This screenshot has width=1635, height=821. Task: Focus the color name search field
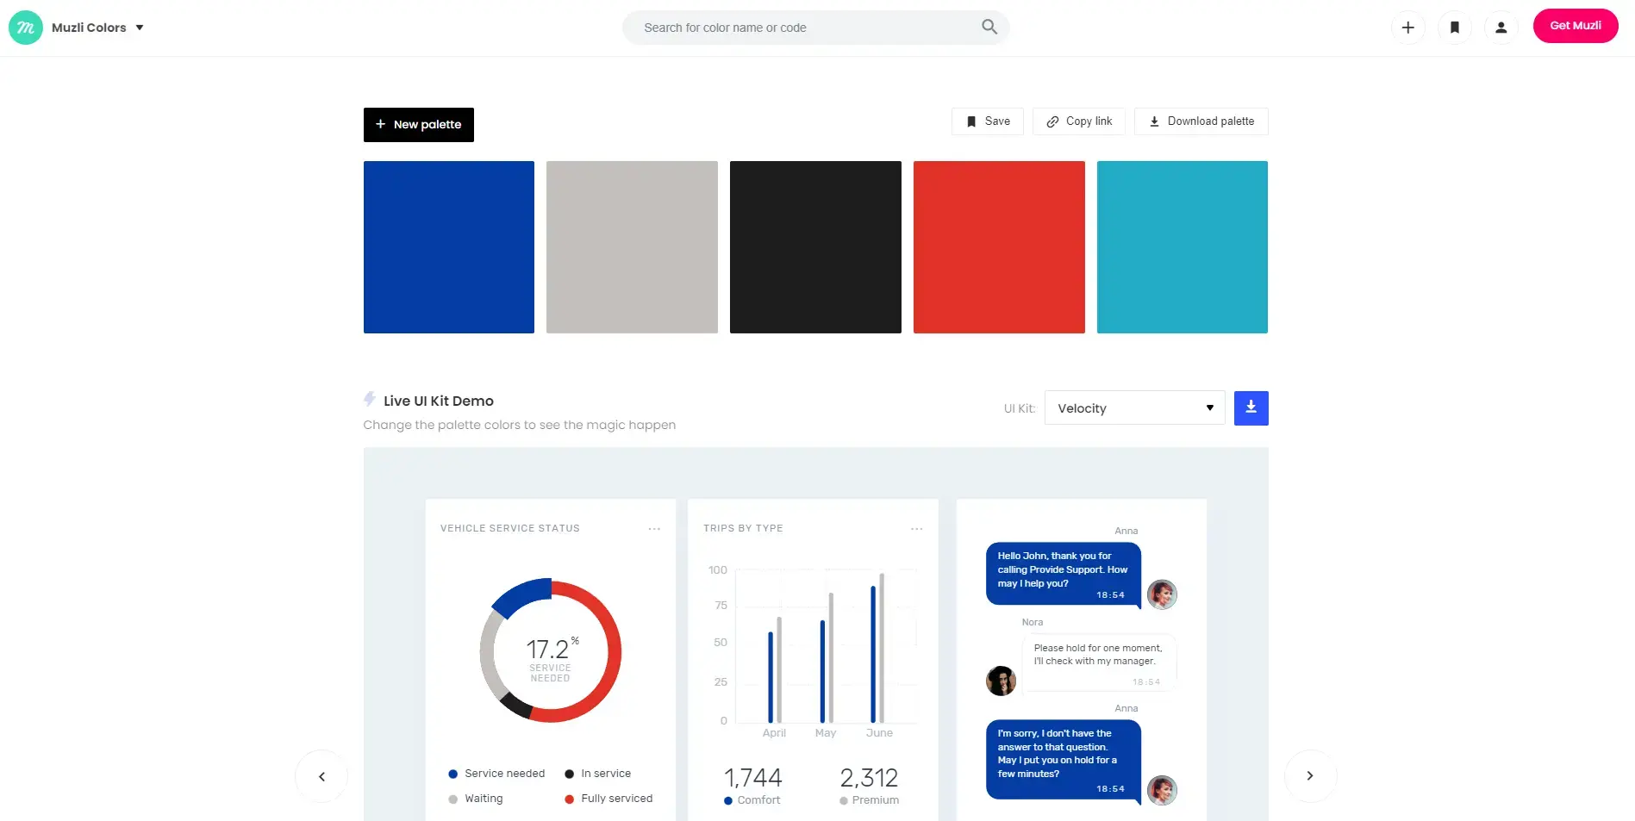(802, 28)
